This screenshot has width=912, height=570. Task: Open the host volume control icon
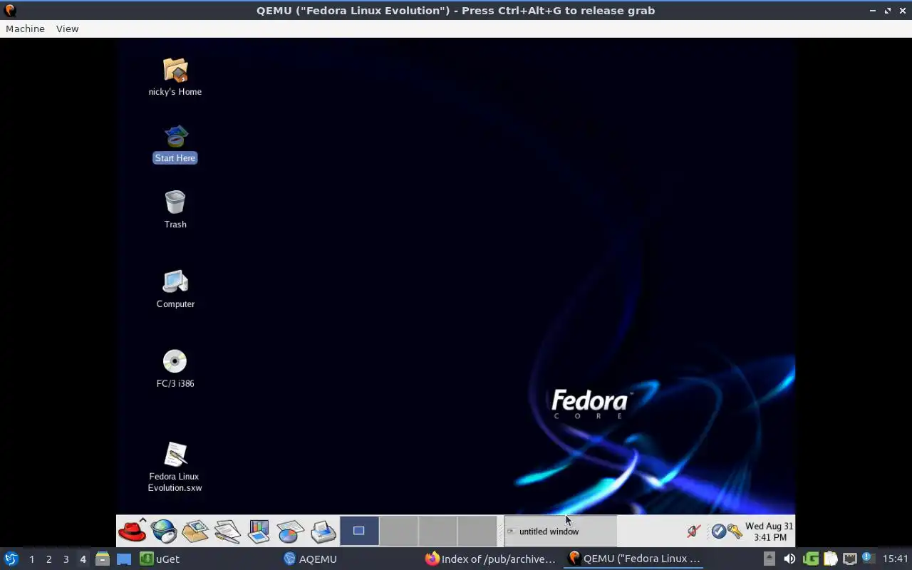[x=789, y=559]
